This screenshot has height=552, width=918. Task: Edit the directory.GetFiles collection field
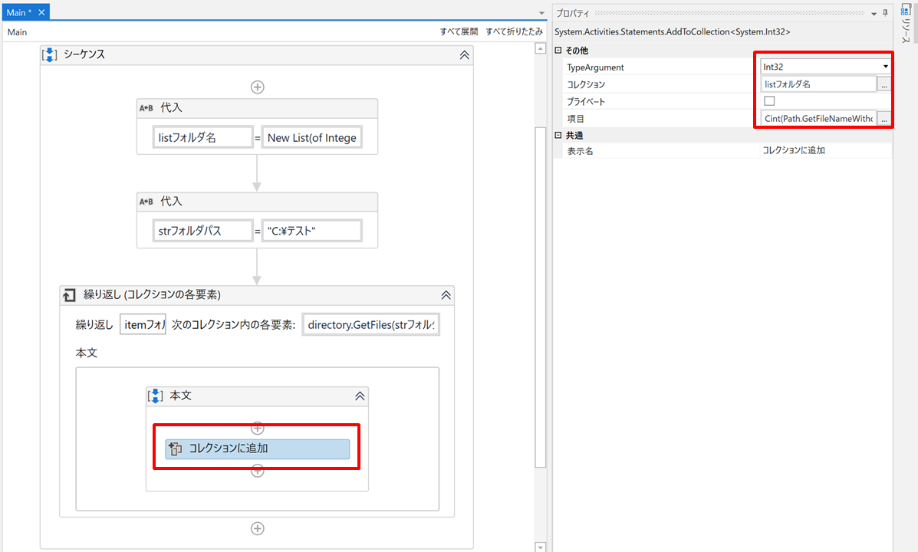(x=370, y=324)
